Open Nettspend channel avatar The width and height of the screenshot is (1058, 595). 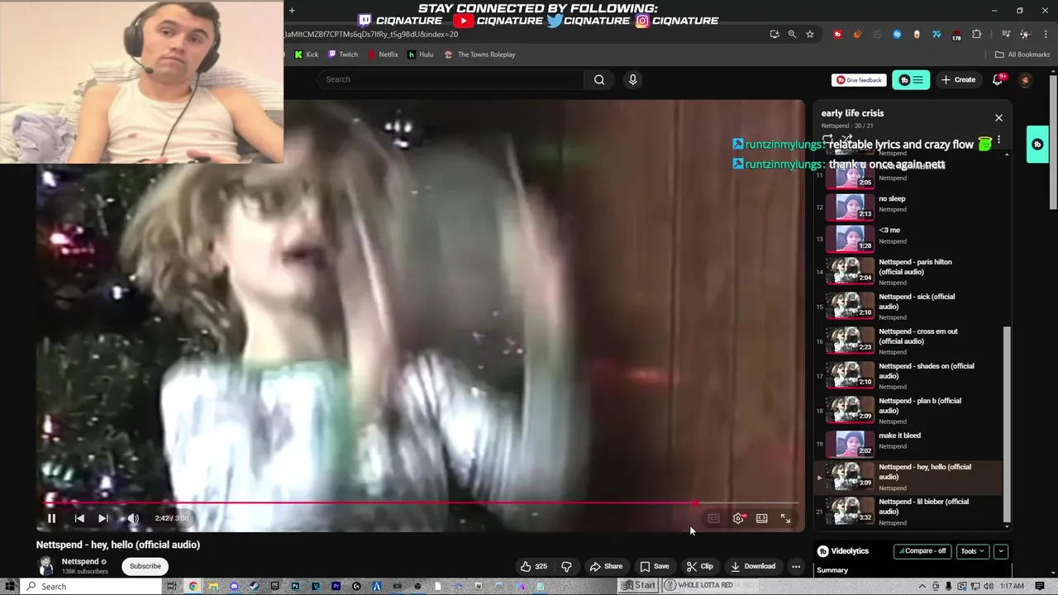tap(46, 566)
